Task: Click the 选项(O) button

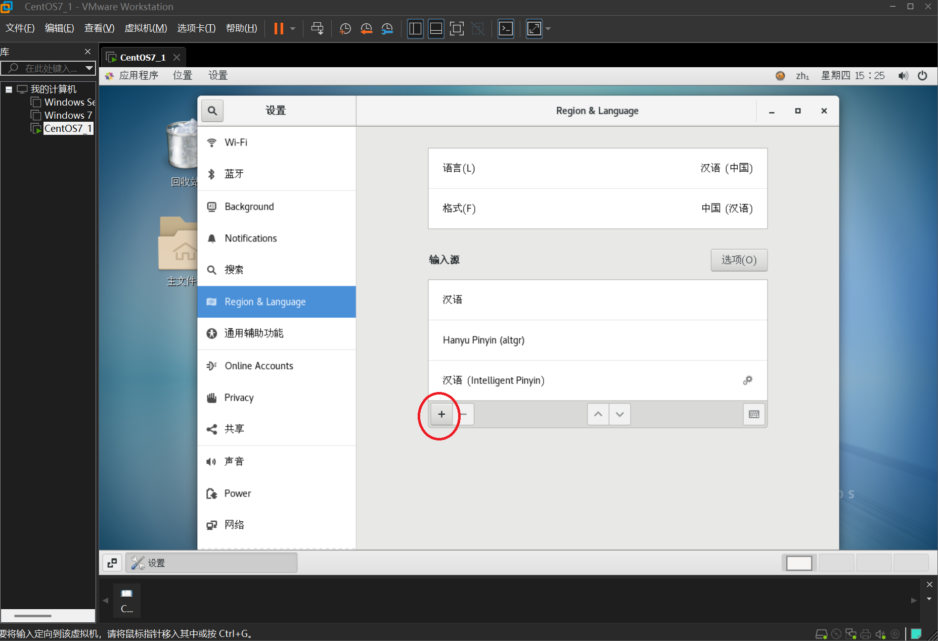Action: click(739, 260)
